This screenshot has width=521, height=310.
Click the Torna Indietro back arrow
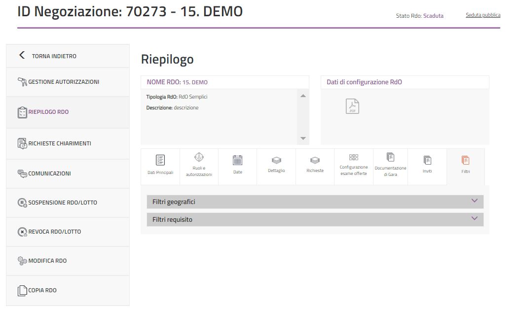pos(22,56)
